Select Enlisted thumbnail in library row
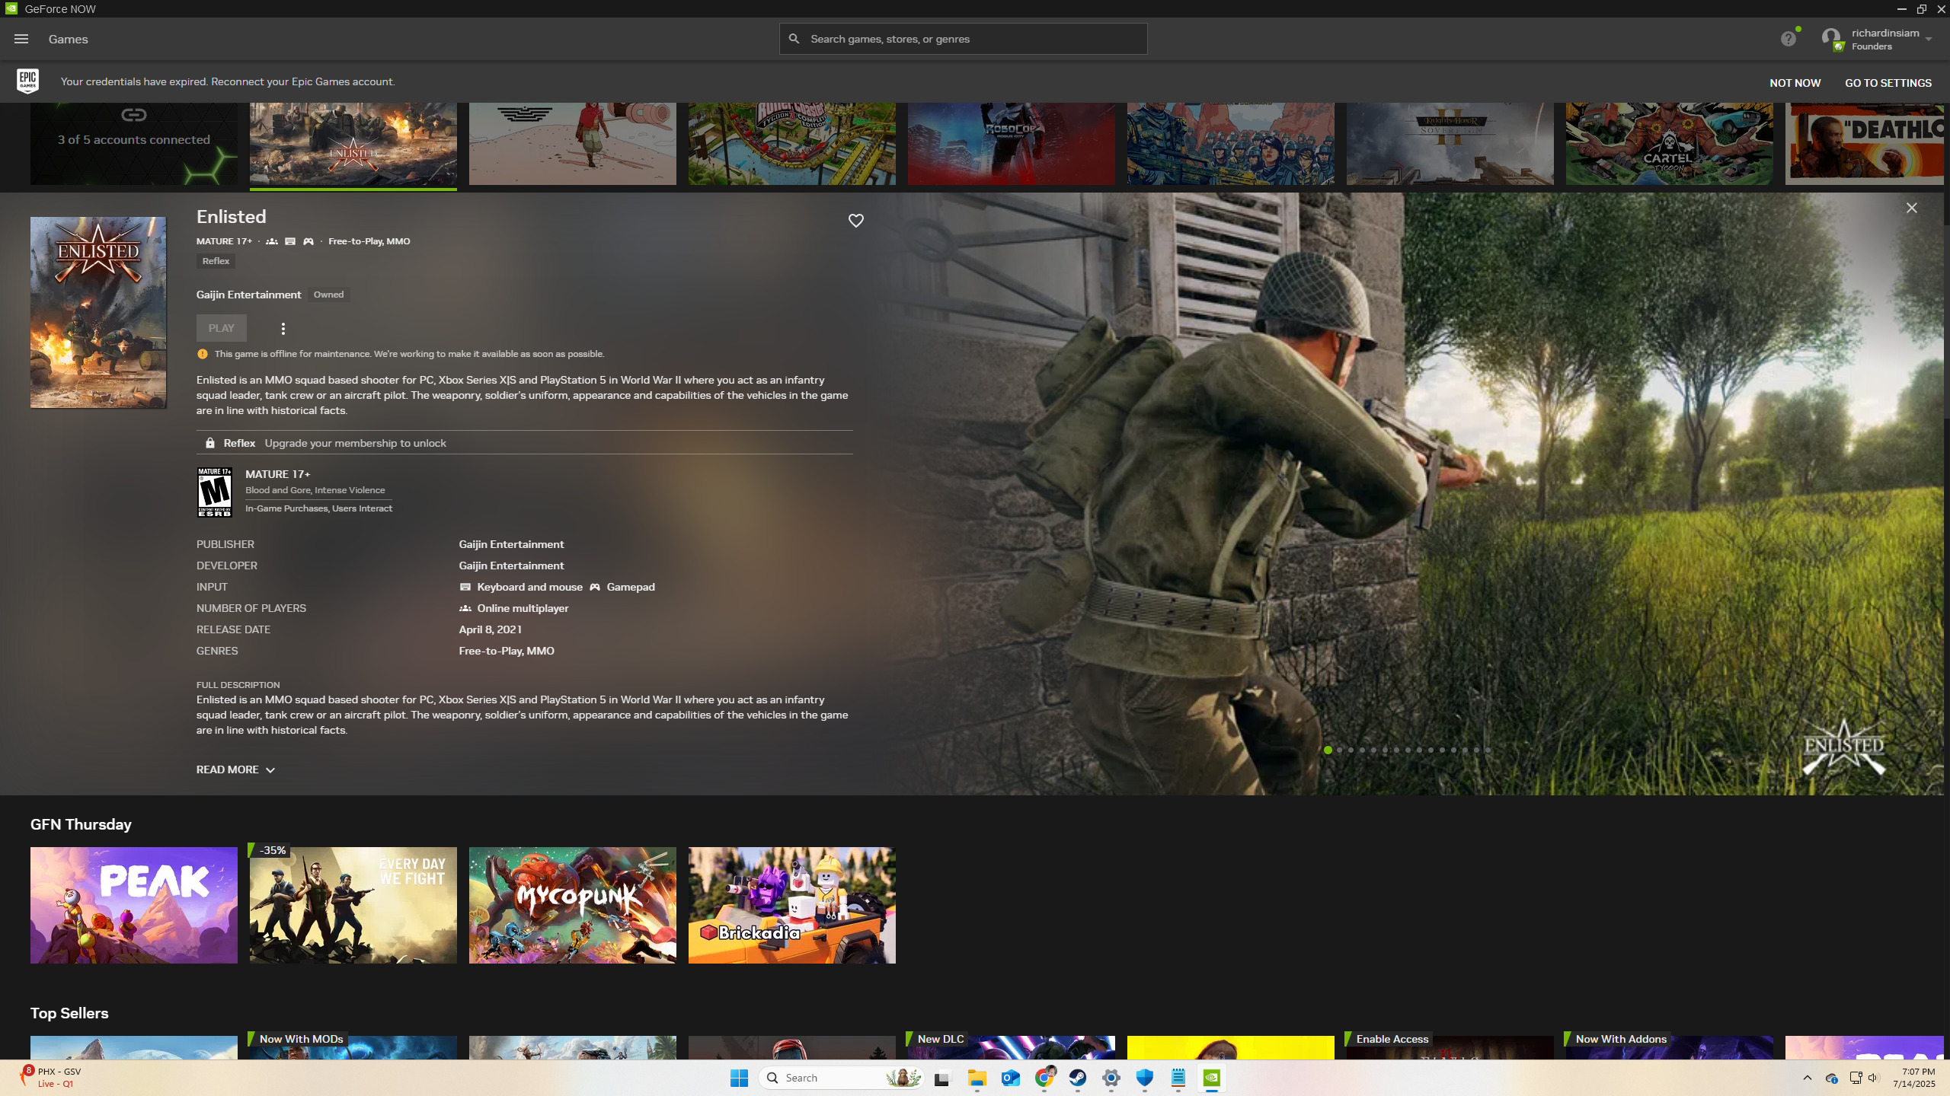This screenshot has height=1096, width=1950. click(x=353, y=144)
